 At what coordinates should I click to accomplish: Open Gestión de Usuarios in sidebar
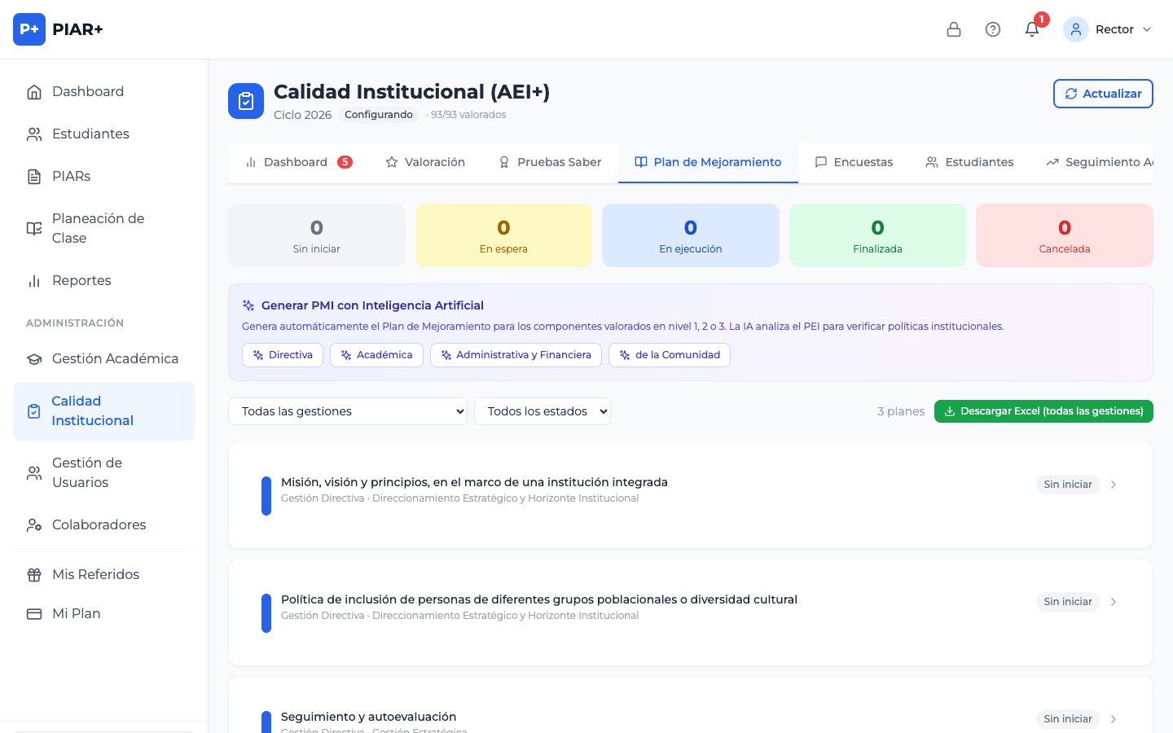pyautogui.click(x=104, y=472)
